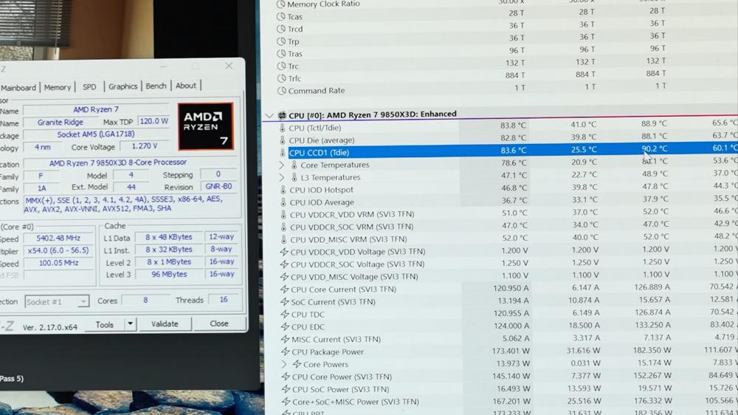Image resolution: width=738 pixels, height=415 pixels.
Task: Switch to the Memory tab in CPU-Z
Action: [x=58, y=87]
